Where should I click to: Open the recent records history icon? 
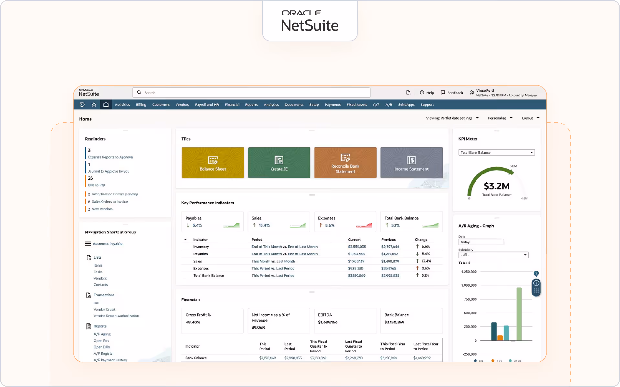click(82, 104)
